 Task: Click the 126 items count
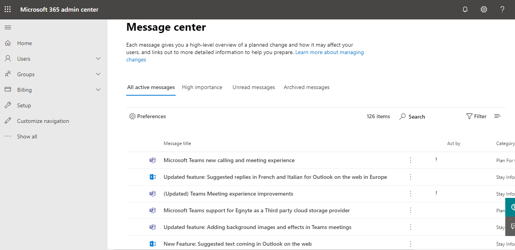pyautogui.click(x=378, y=116)
